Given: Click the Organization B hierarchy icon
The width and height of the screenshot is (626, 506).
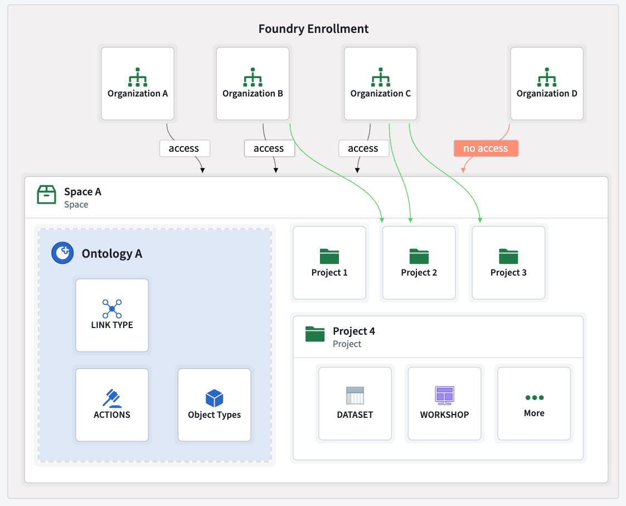Looking at the screenshot, I should tap(253, 76).
